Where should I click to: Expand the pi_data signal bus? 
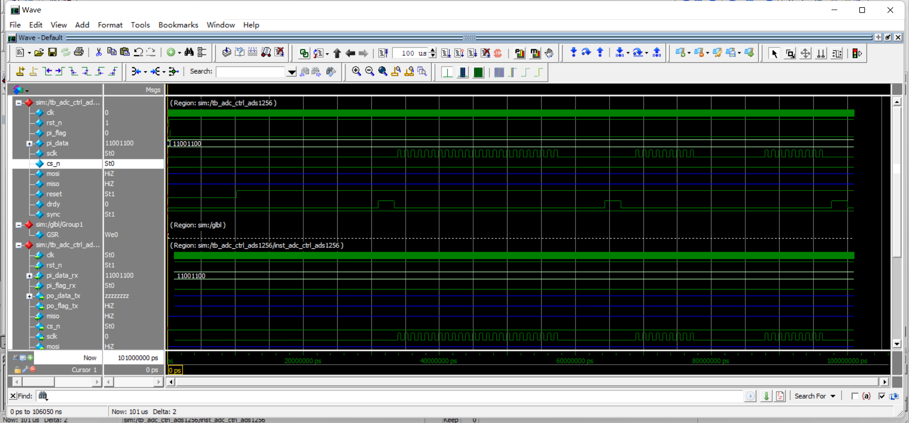[29, 144]
